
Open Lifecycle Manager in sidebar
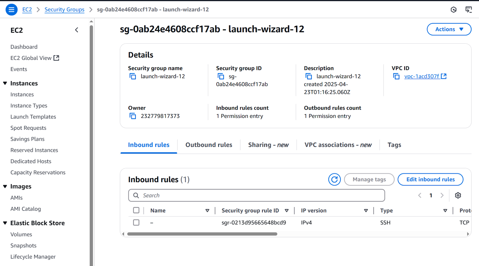(x=33, y=257)
